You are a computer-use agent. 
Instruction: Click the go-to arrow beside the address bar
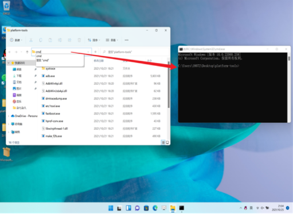point(95,52)
